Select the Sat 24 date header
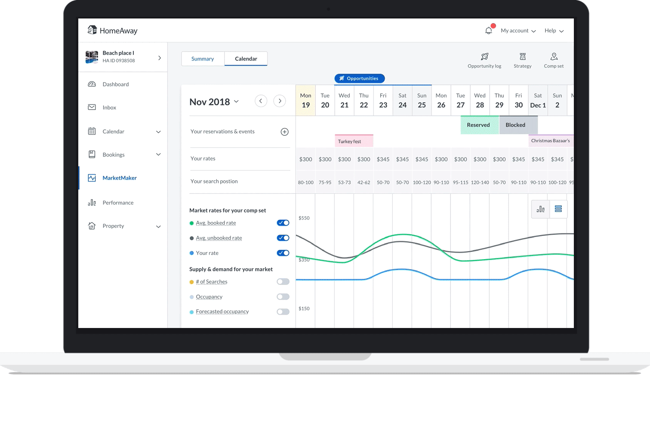 point(402,101)
